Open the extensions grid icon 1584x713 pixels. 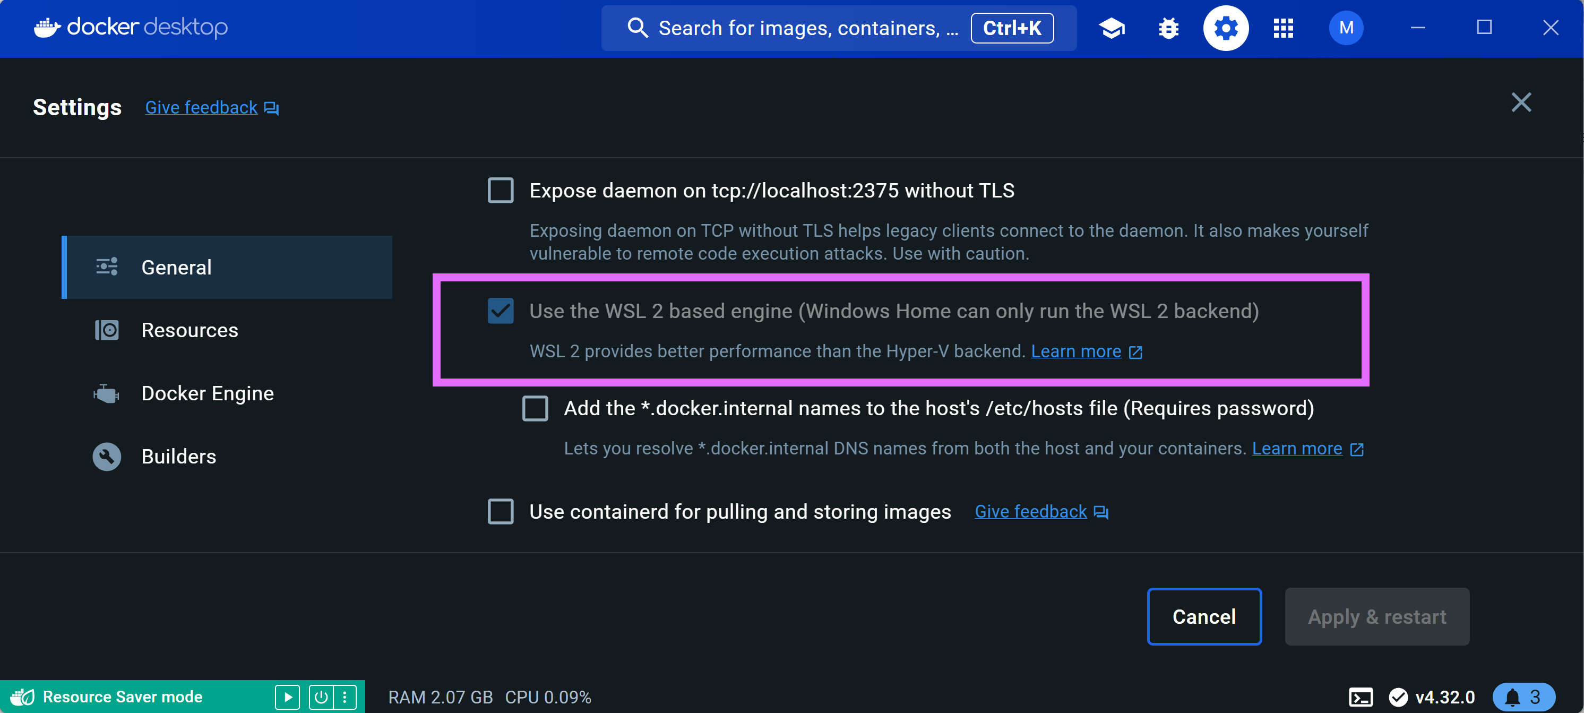(1284, 28)
